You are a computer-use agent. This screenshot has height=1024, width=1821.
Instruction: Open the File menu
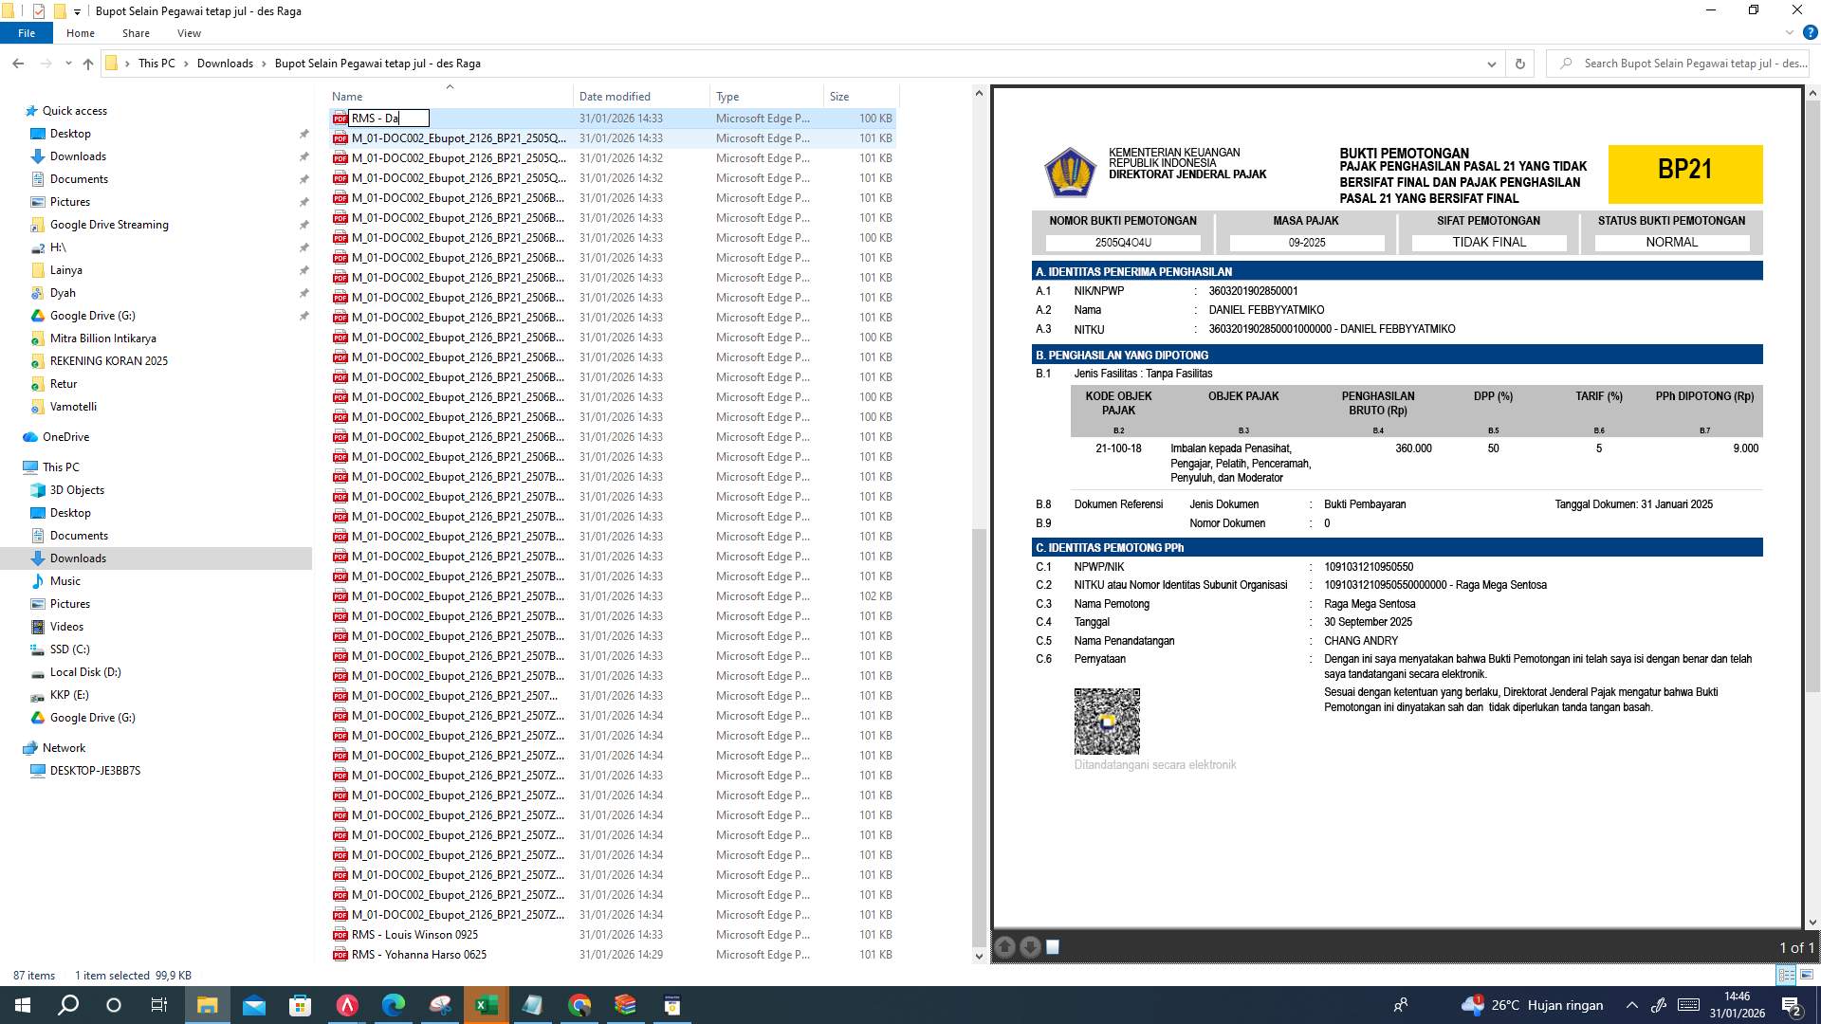point(27,32)
